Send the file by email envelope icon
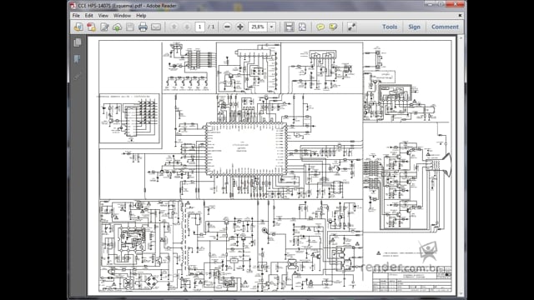534x300 pixels. pos(156,27)
